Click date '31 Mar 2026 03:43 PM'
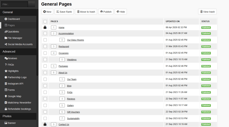This screenshot has height=127, width=229. 176,46
